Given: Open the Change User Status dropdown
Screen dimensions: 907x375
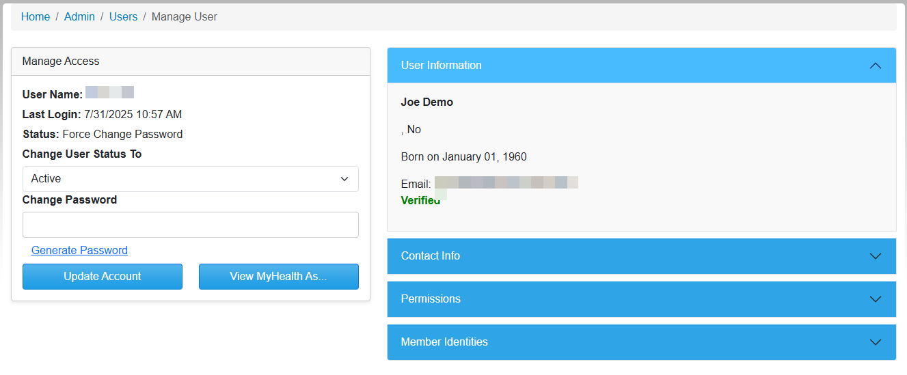Looking at the screenshot, I should tap(190, 179).
